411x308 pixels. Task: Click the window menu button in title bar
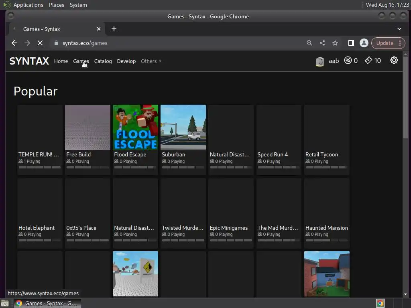pyautogui.click(x=11, y=16)
